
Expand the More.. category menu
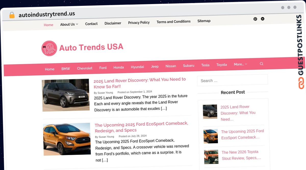(240, 64)
